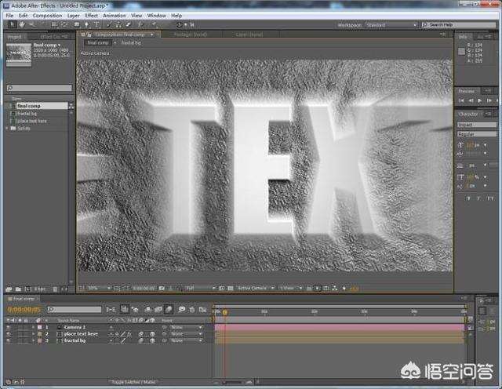Open parent dropdown for Camera 1

click(187, 327)
